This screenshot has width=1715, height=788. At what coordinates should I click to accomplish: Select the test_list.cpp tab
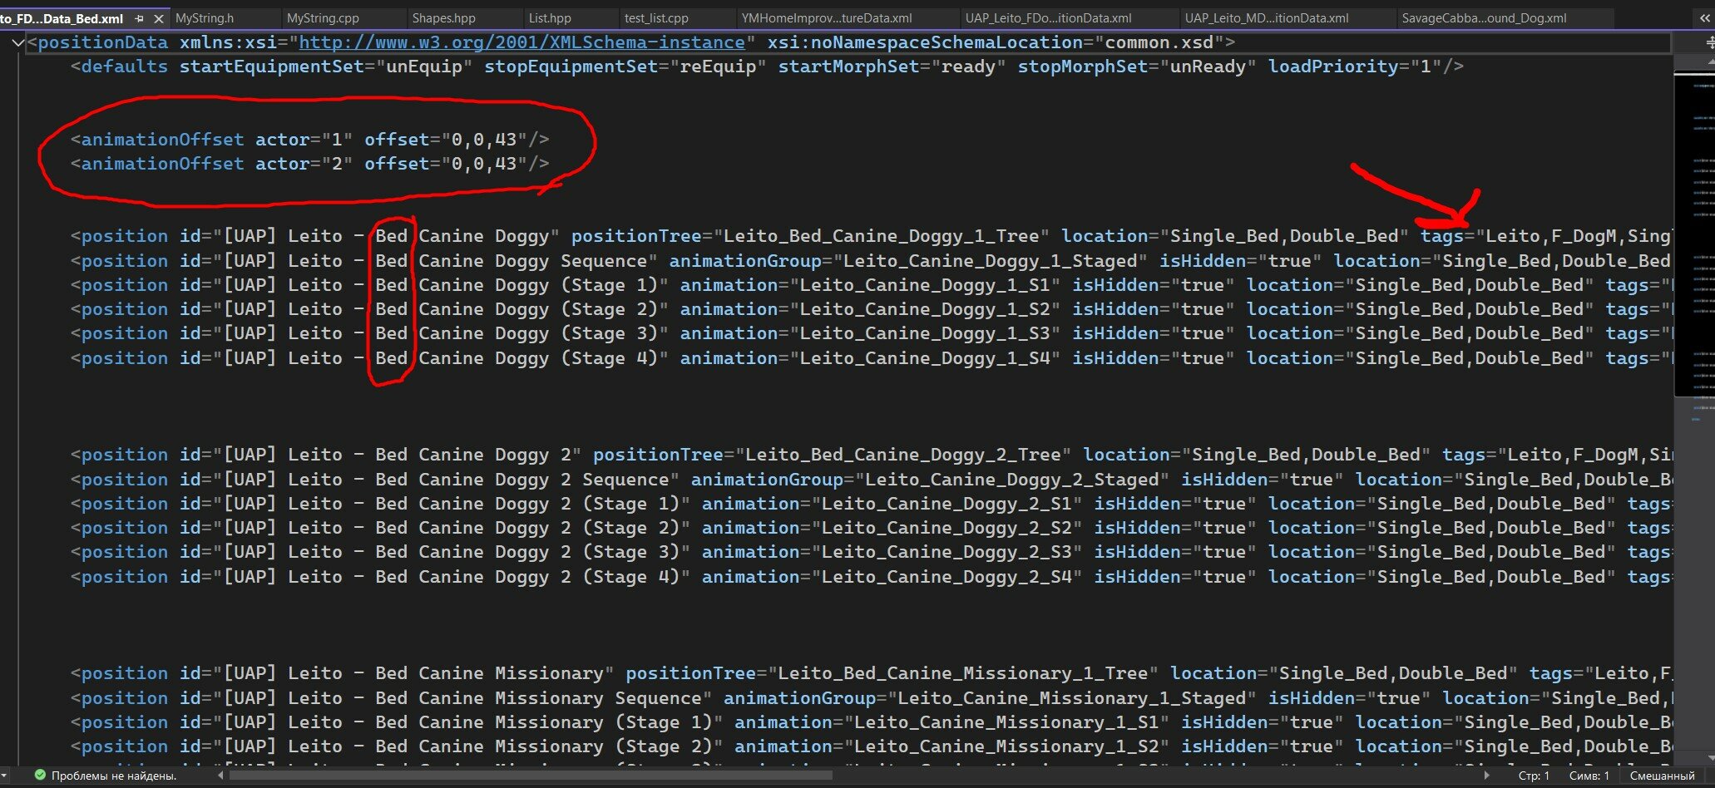656,17
